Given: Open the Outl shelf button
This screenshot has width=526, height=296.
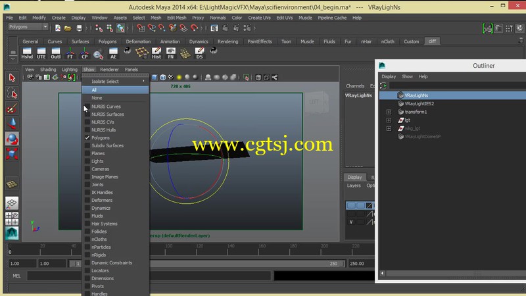Looking at the screenshot, I should [x=56, y=53].
